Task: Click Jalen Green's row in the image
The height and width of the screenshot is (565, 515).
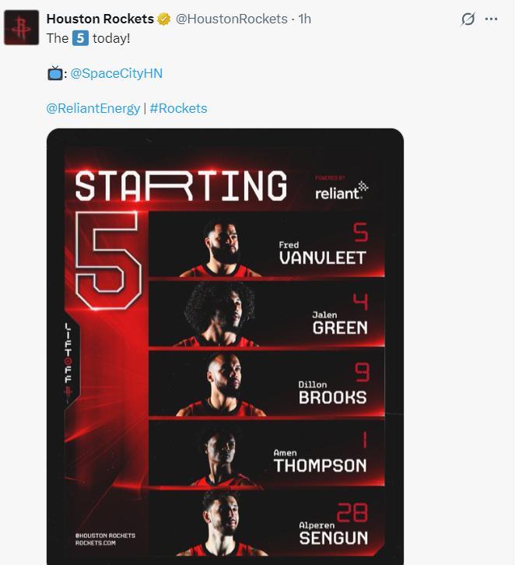Action: [267, 314]
